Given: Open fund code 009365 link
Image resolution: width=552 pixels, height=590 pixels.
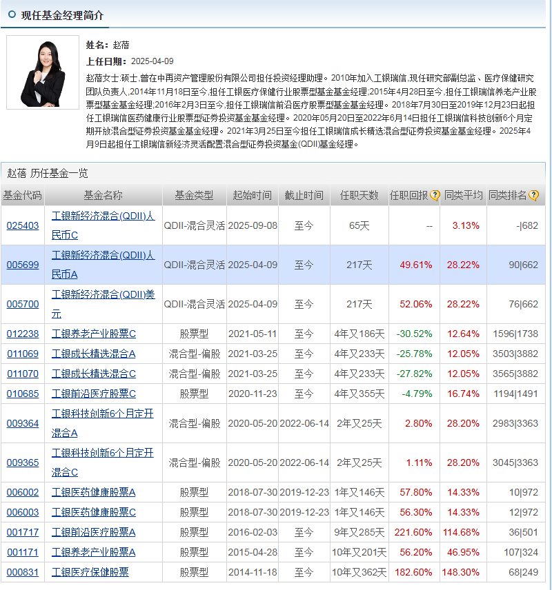Looking at the screenshot, I should click(23, 462).
